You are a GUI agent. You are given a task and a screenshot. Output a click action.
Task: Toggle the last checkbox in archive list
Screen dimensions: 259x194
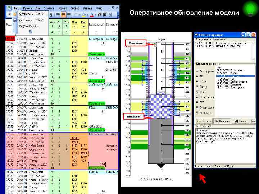tap(197, 113)
